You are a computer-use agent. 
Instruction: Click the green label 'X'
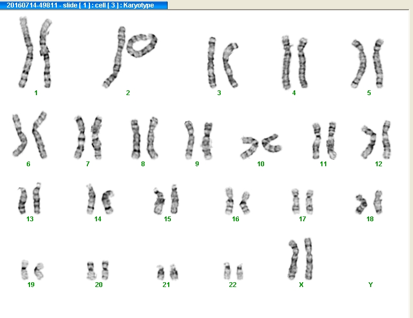[x=302, y=285]
